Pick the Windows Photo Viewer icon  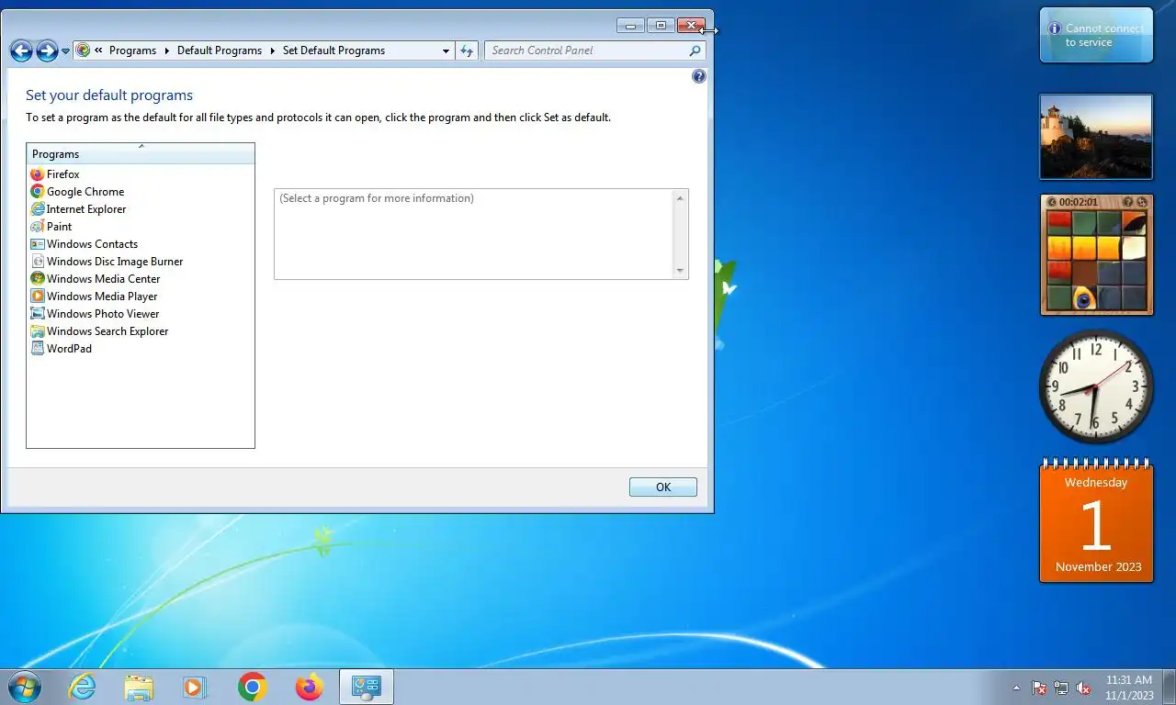click(x=38, y=314)
